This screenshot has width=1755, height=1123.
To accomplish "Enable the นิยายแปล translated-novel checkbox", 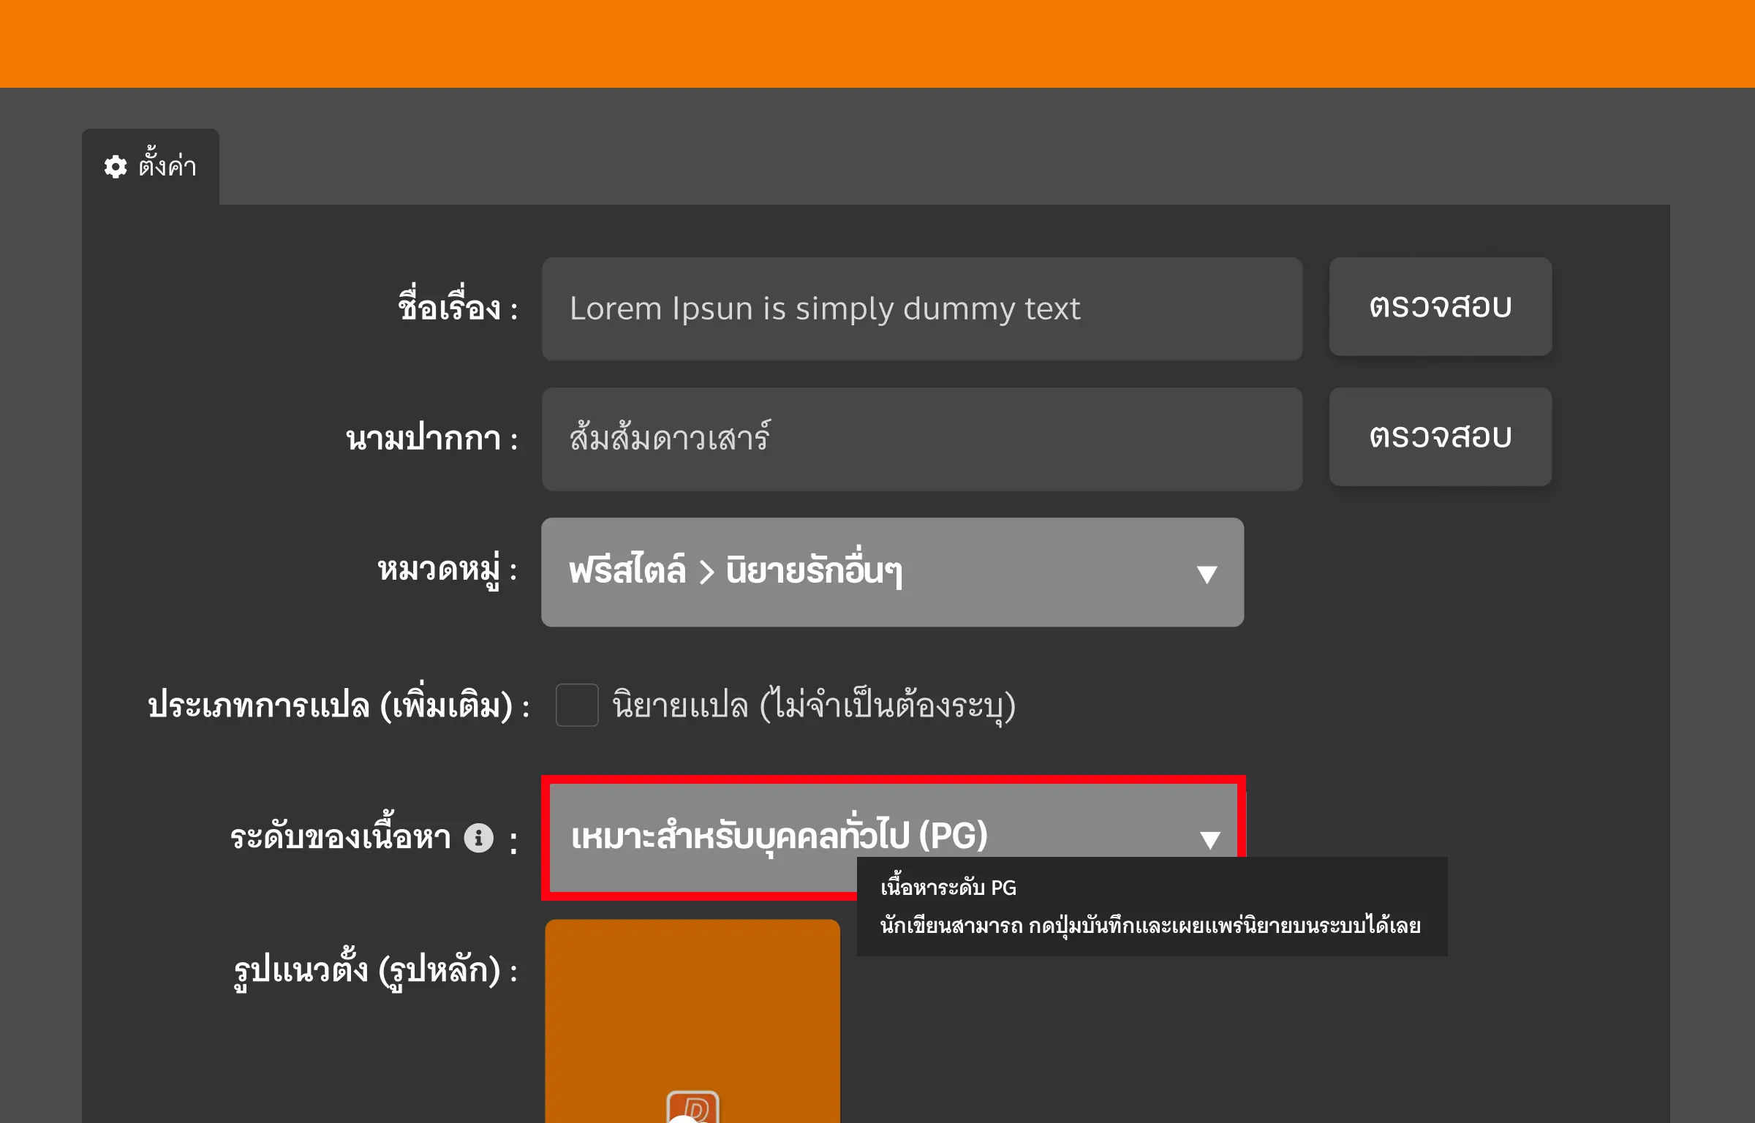I will tap(577, 706).
